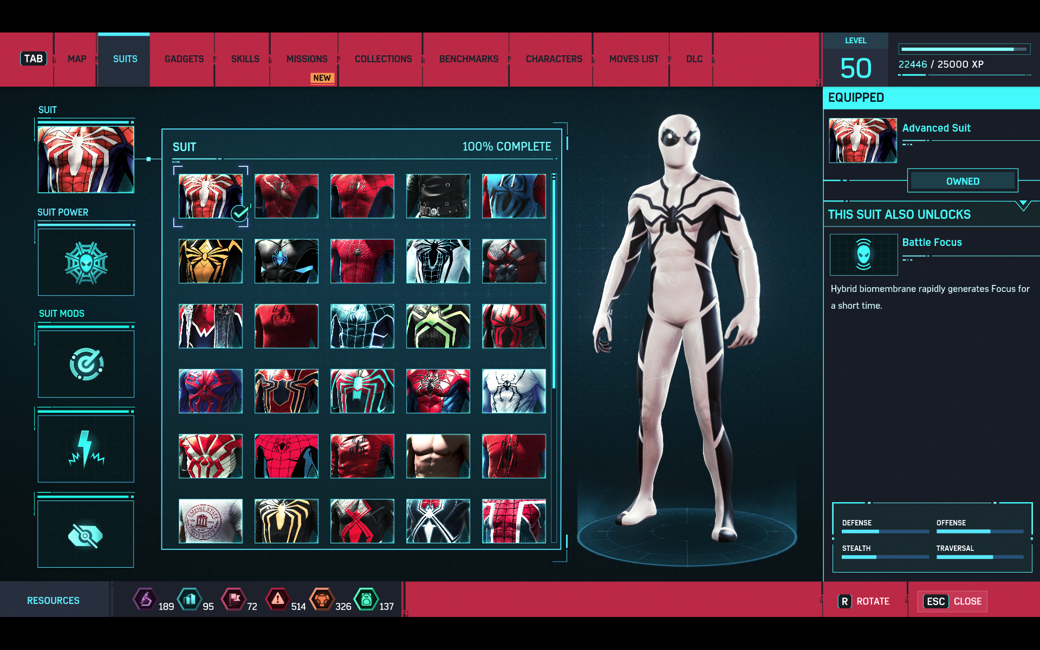Collapse the This Suit Also Unlocks arrow
Screen dimensions: 1040x650
pyautogui.click(x=1023, y=205)
